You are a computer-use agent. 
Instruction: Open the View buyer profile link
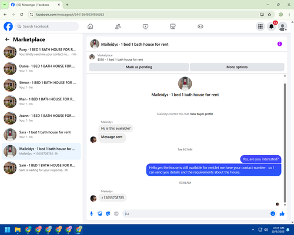click(202, 114)
